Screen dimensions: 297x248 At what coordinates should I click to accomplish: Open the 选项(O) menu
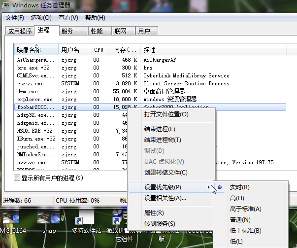41,18
